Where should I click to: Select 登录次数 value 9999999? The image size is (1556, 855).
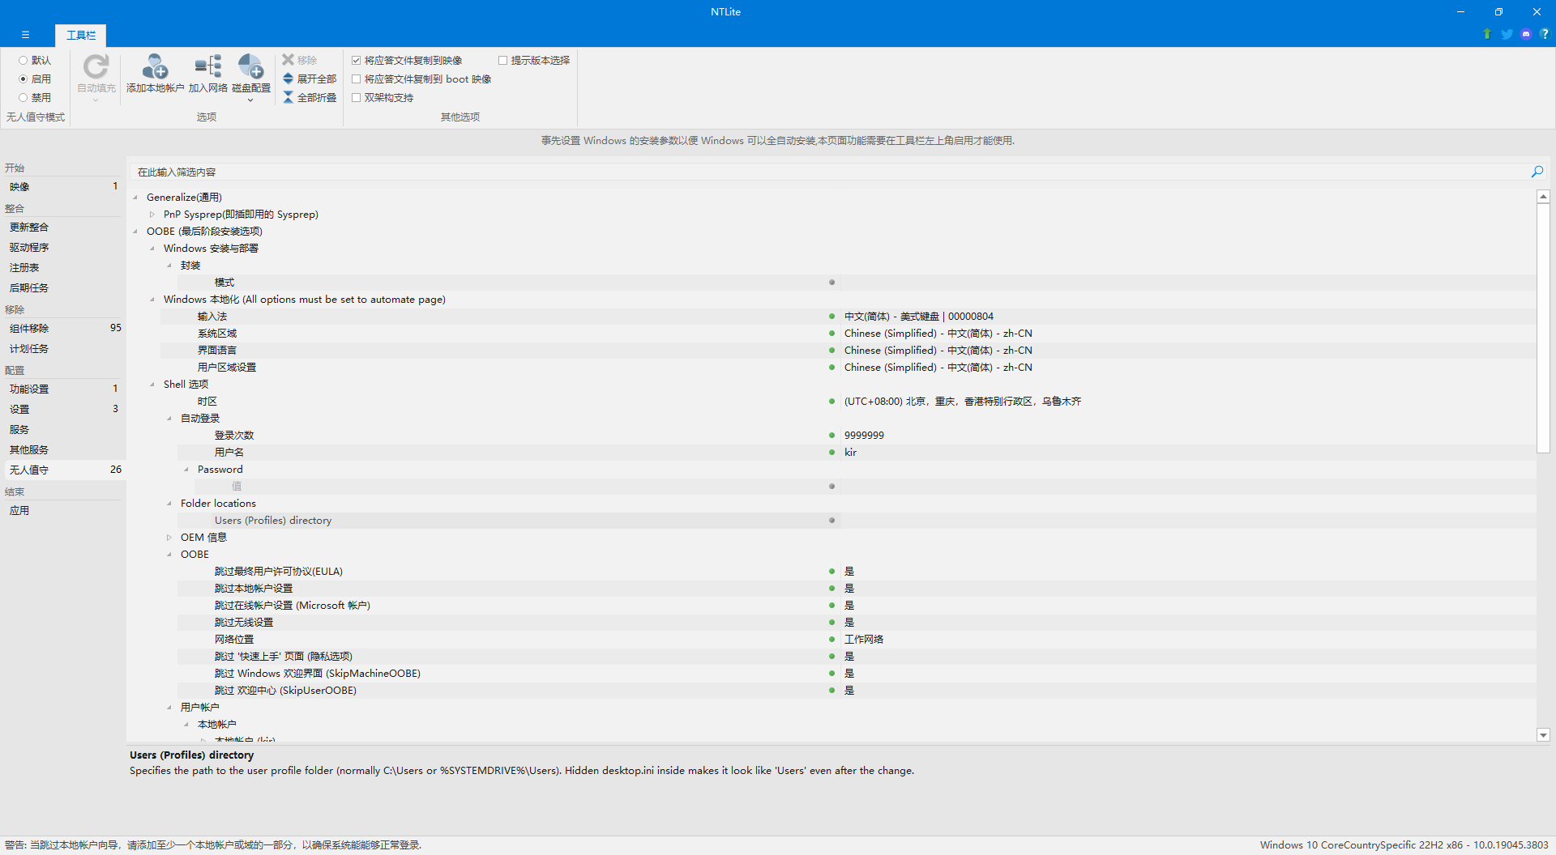pos(864,436)
